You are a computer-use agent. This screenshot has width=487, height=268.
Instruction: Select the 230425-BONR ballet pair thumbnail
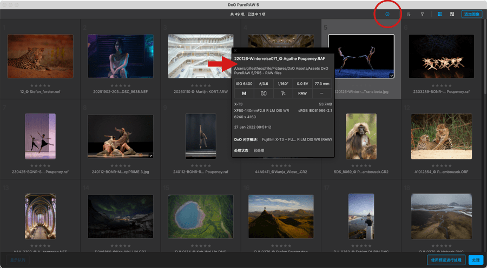pyautogui.click(x=40, y=137)
